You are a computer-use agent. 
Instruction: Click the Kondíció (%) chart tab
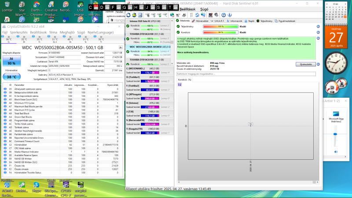click(x=184, y=80)
